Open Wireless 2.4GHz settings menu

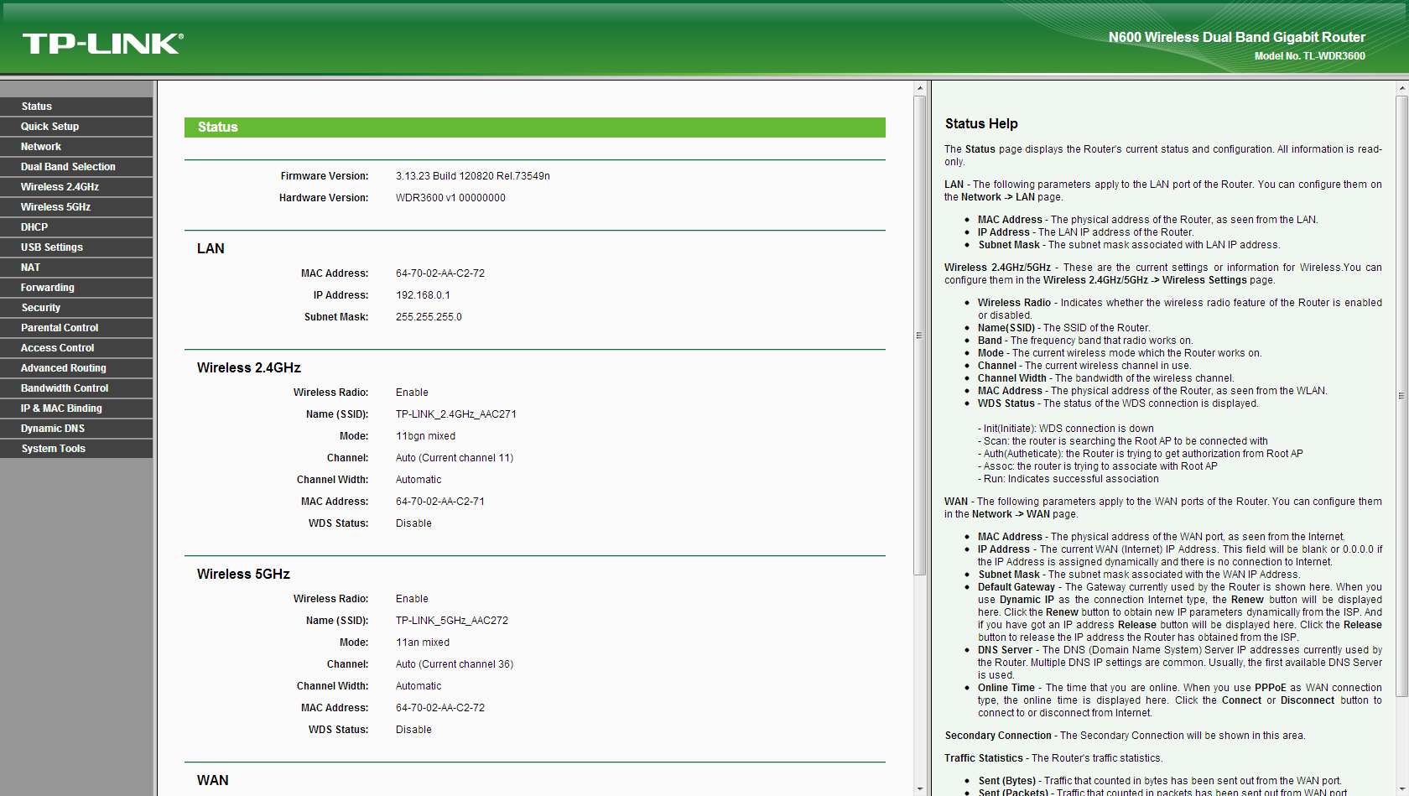[x=76, y=187]
